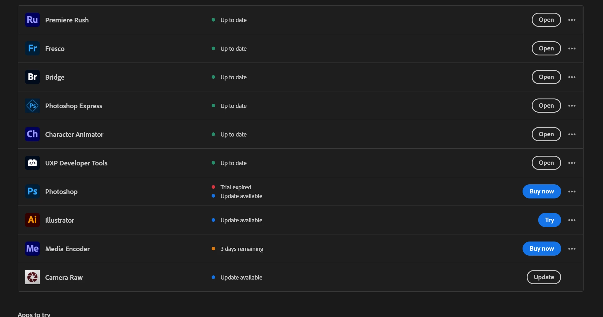Select the Media Encoder name label
This screenshot has width=603, height=317.
point(67,249)
